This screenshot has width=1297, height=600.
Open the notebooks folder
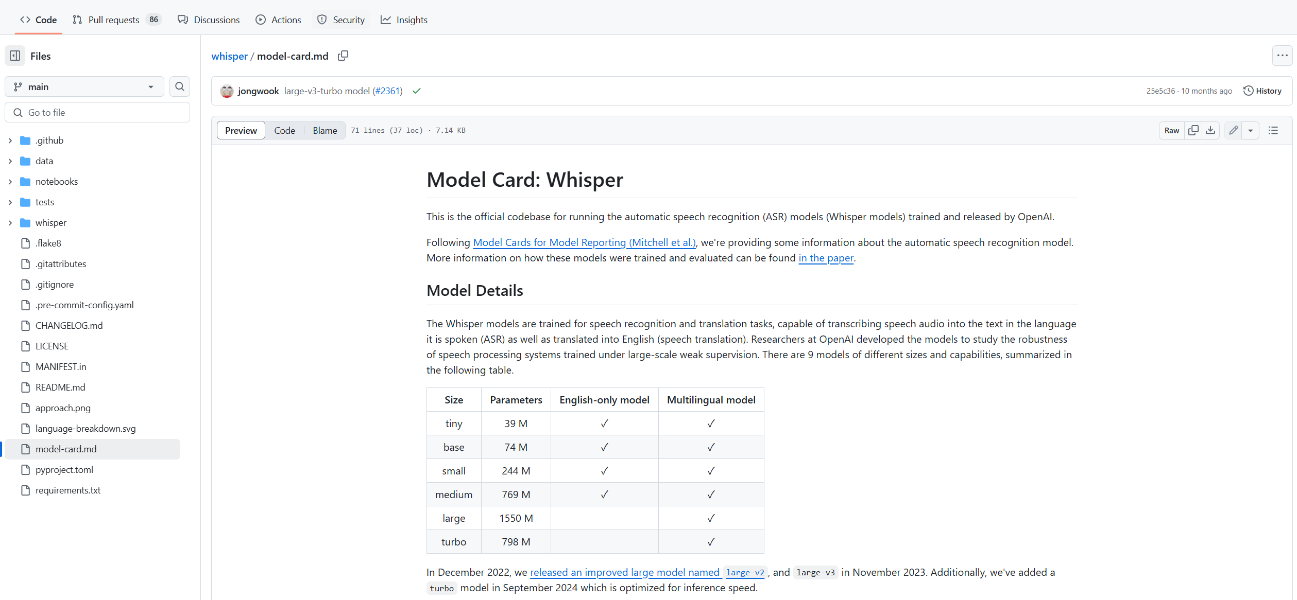57,182
